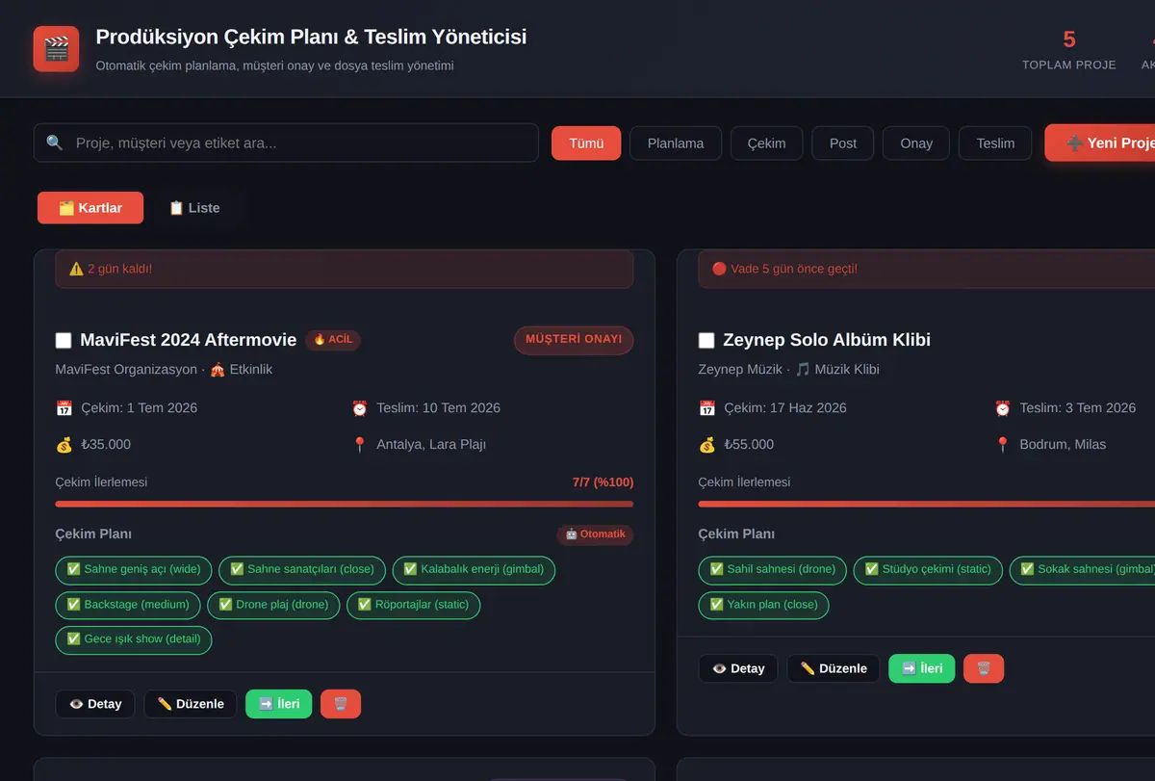Filter projects by Teslim stage
This screenshot has width=1155, height=781.
coord(995,143)
